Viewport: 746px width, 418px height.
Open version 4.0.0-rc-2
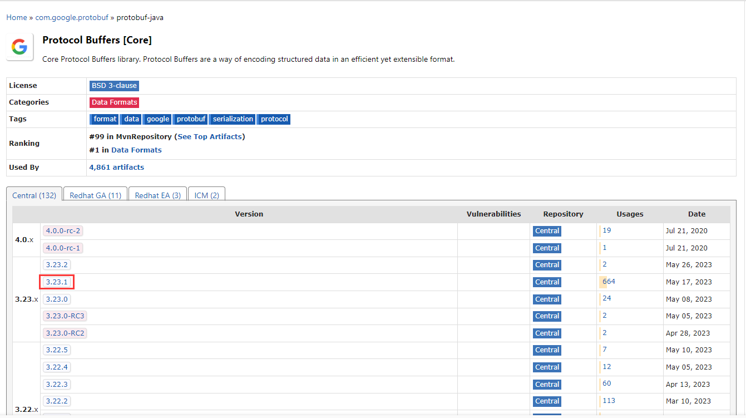pos(63,231)
